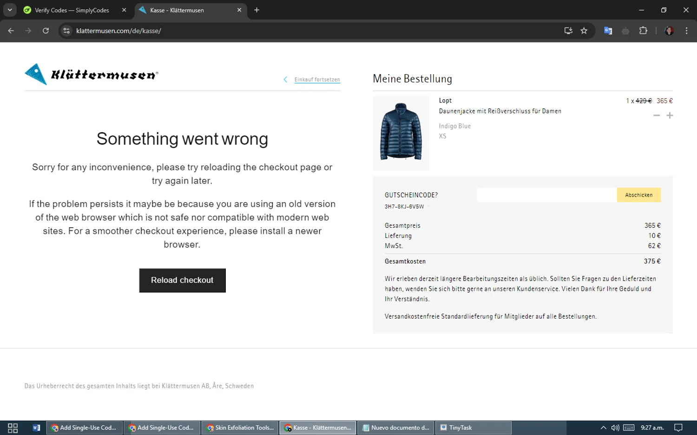View site information icon in address bar
The width and height of the screenshot is (697, 435).
click(66, 31)
